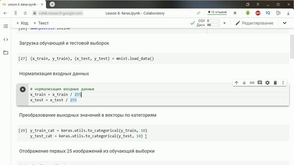Viewport: 294px width, 165px height.
Task: Open table of contents sidebar
Action: [6, 26]
